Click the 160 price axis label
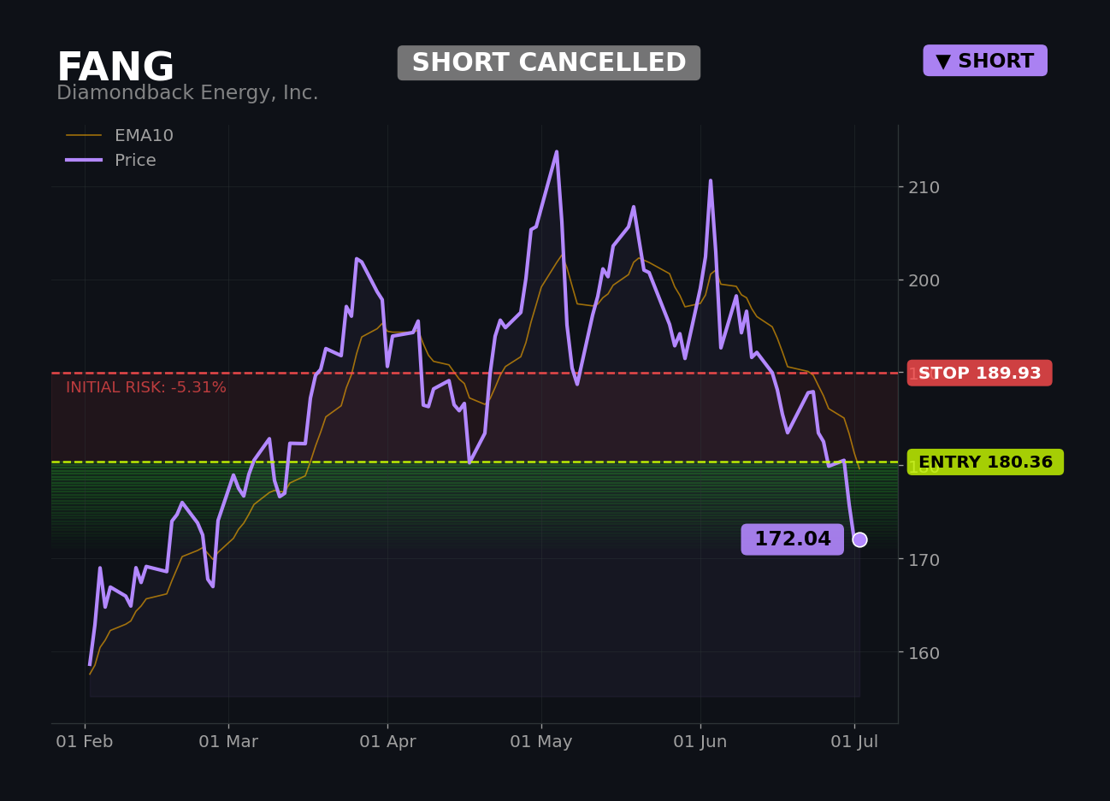The height and width of the screenshot is (801, 1110). [924, 653]
